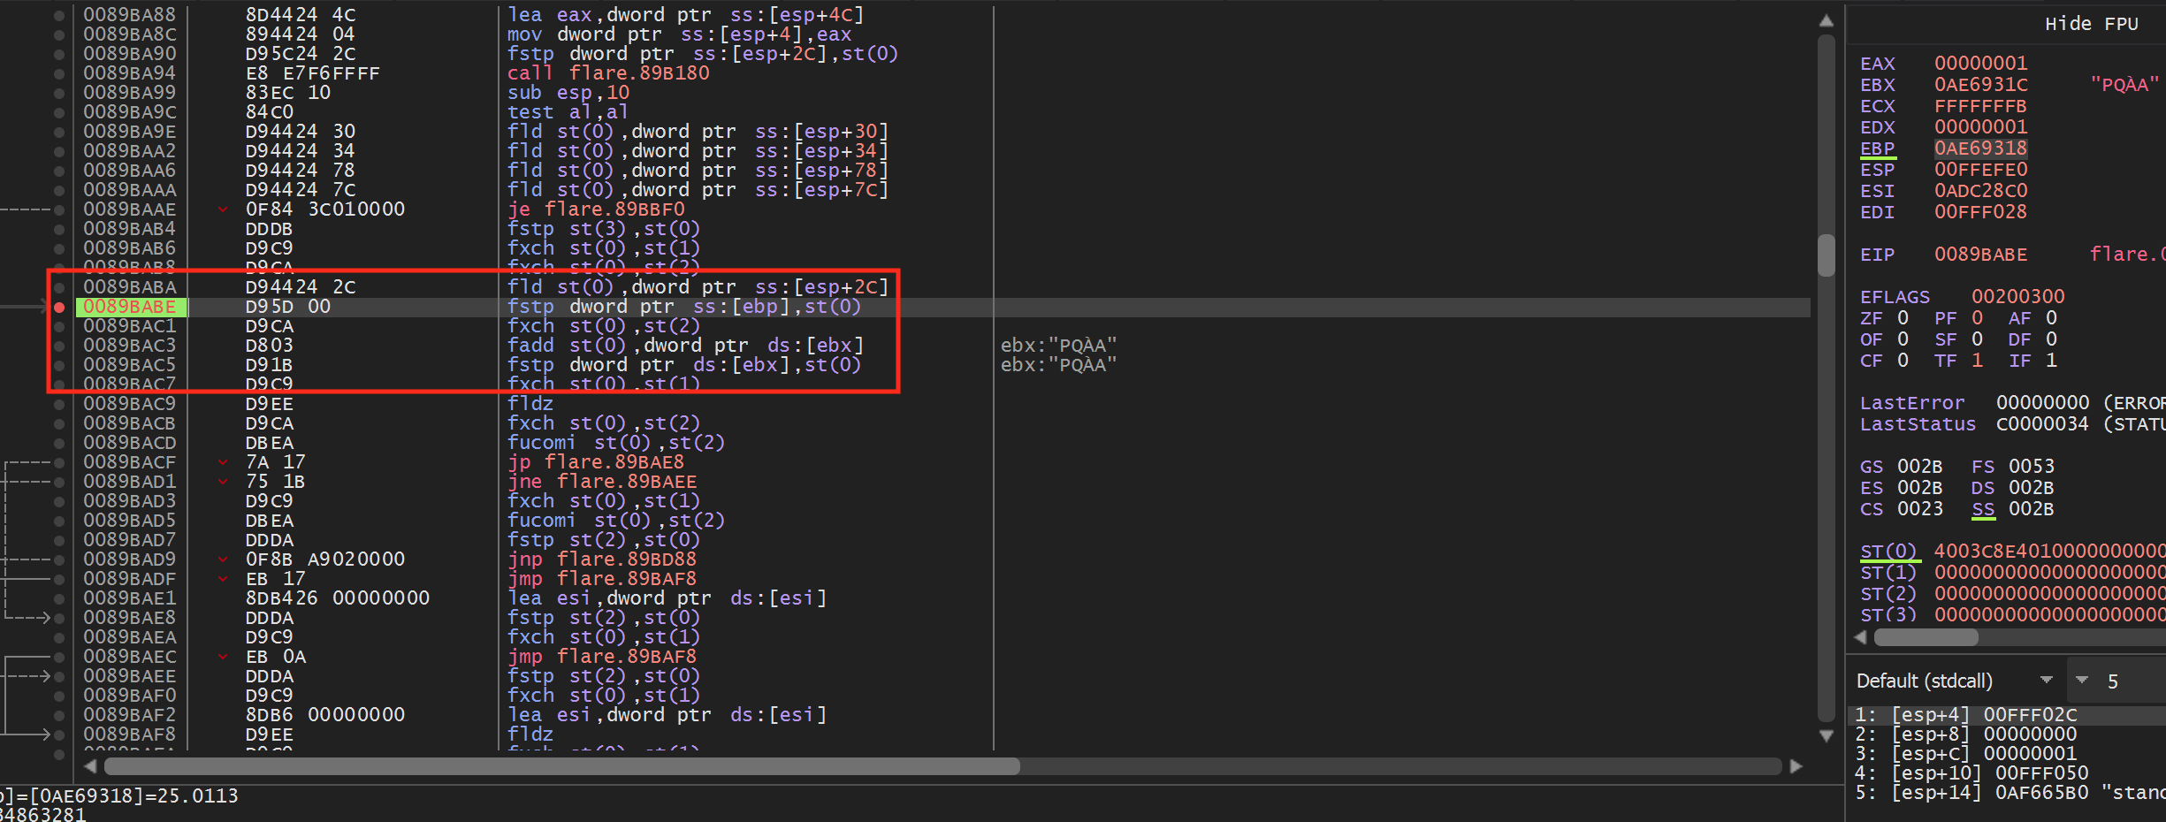
Task: Click the red jump arrow beside je flare.89BBF0
Action: (x=223, y=209)
